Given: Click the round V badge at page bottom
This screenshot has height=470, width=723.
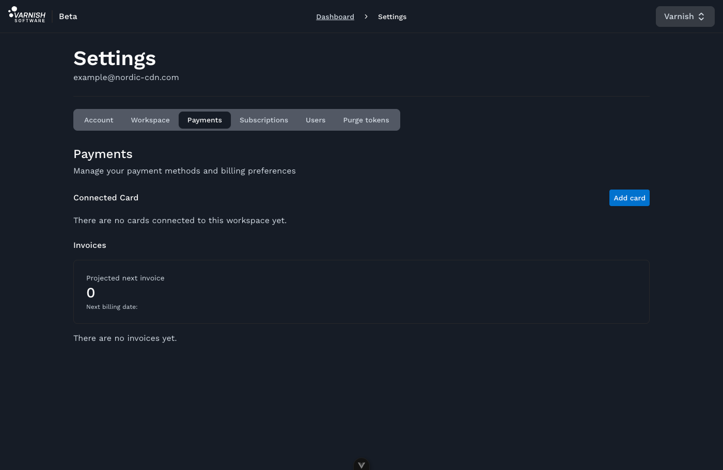Looking at the screenshot, I should coord(361,464).
